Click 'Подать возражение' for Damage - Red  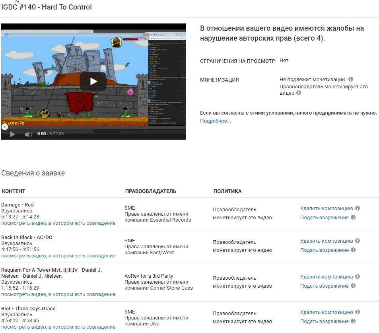(x=325, y=217)
